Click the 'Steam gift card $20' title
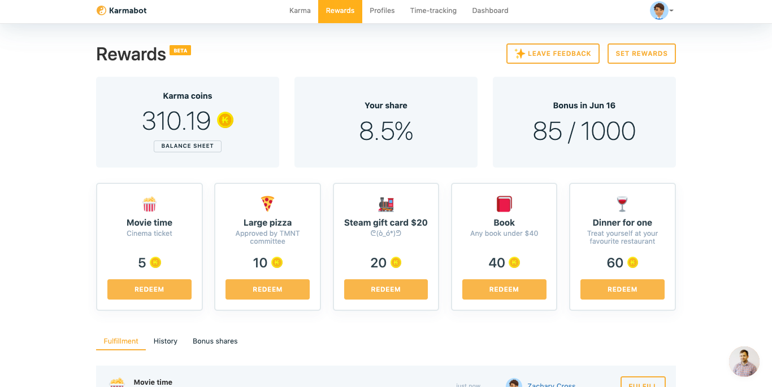The width and height of the screenshot is (772, 387). [386, 223]
